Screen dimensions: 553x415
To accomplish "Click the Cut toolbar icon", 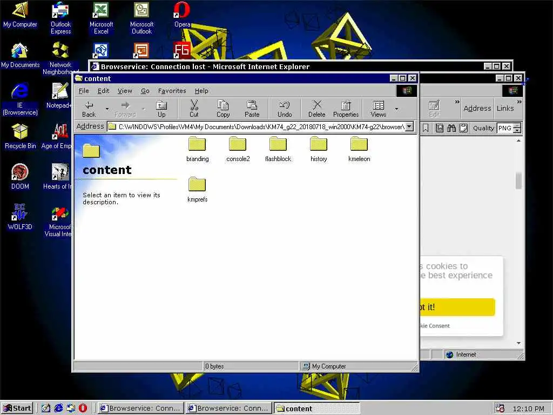I will tap(194, 109).
